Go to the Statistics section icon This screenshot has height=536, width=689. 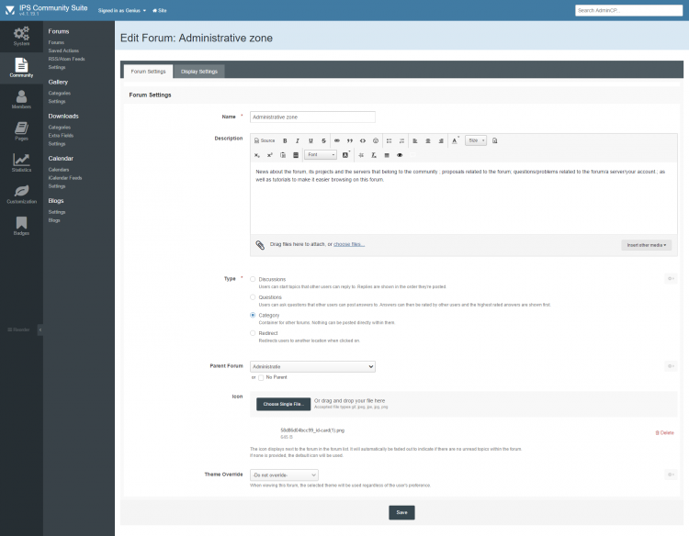[21, 162]
